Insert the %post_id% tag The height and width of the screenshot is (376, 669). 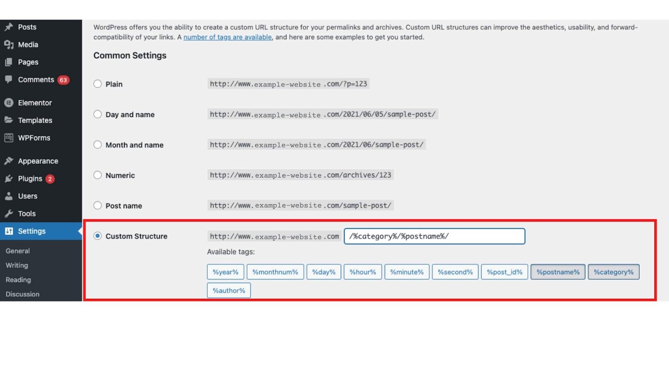(x=504, y=272)
